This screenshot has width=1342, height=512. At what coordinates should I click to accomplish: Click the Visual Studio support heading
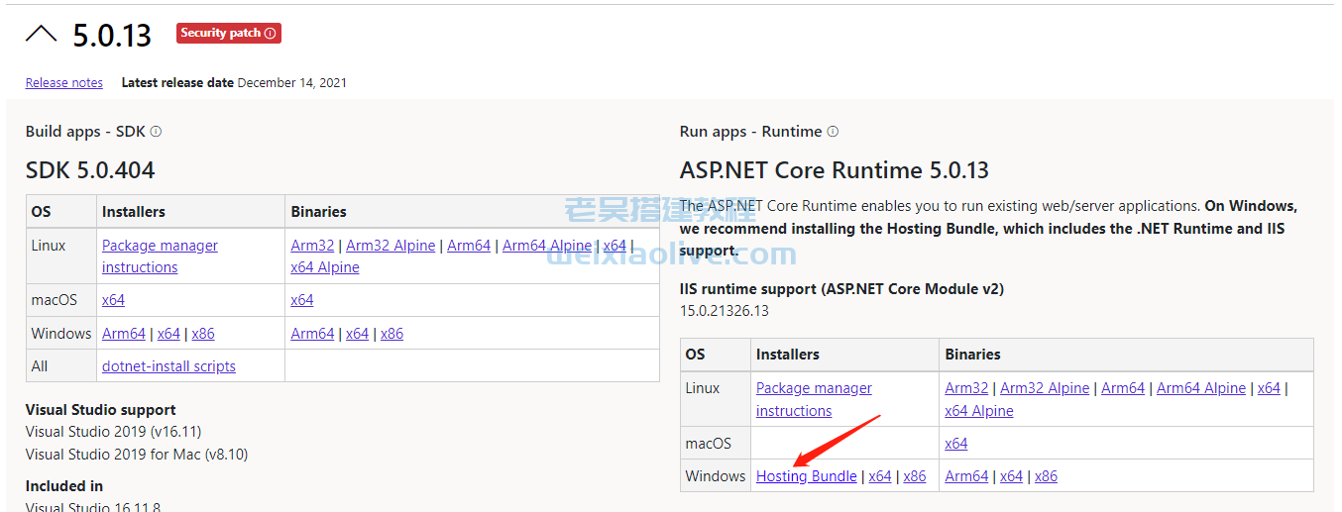pyautogui.click(x=101, y=410)
